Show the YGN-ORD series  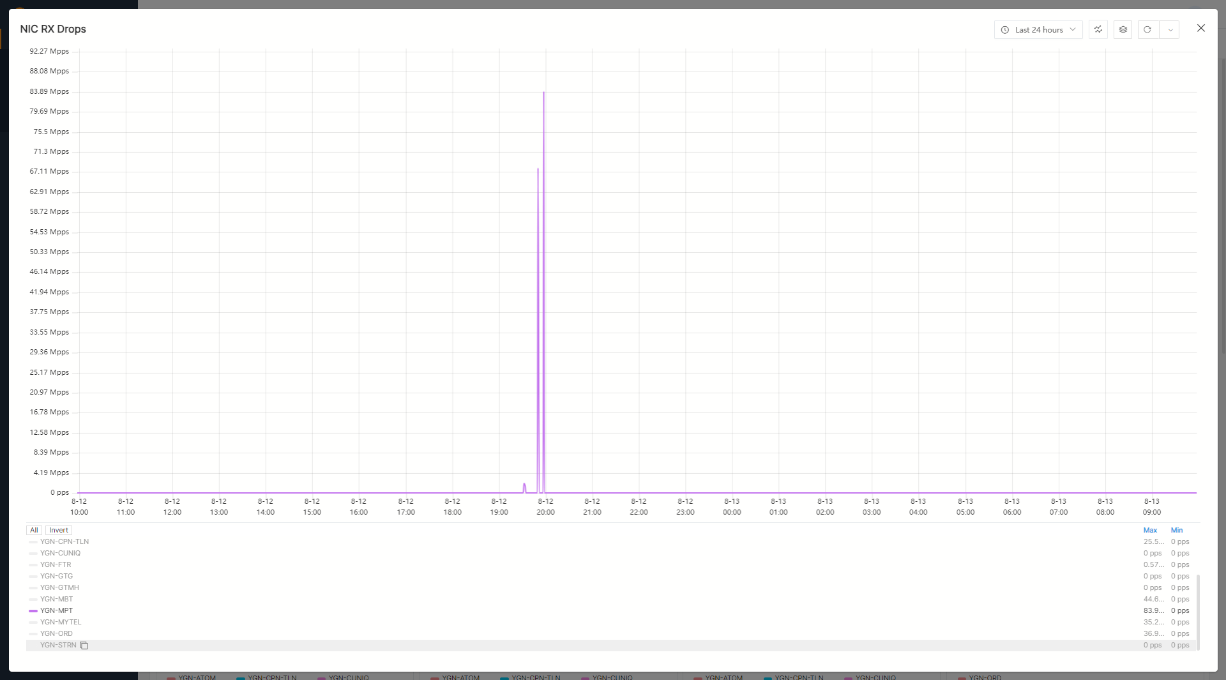[x=56, y=634]
